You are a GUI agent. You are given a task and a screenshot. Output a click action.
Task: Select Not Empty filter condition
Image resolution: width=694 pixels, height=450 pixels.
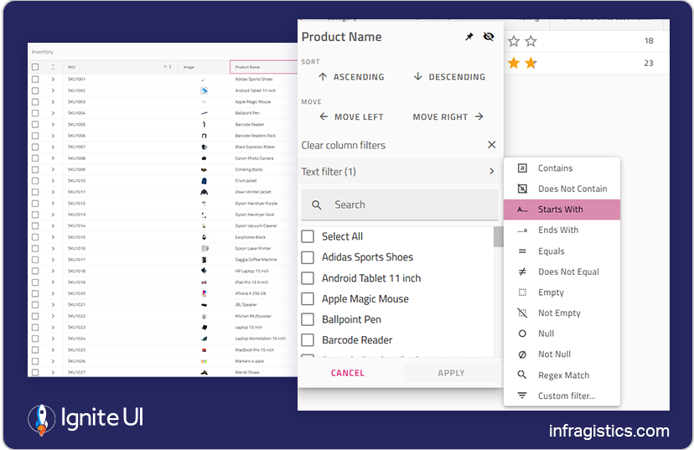pyautogui.click(x=562, y=313)
